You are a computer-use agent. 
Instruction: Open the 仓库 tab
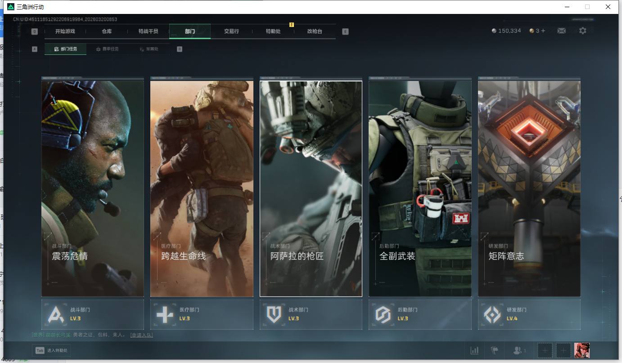click(x=107, y=31)
